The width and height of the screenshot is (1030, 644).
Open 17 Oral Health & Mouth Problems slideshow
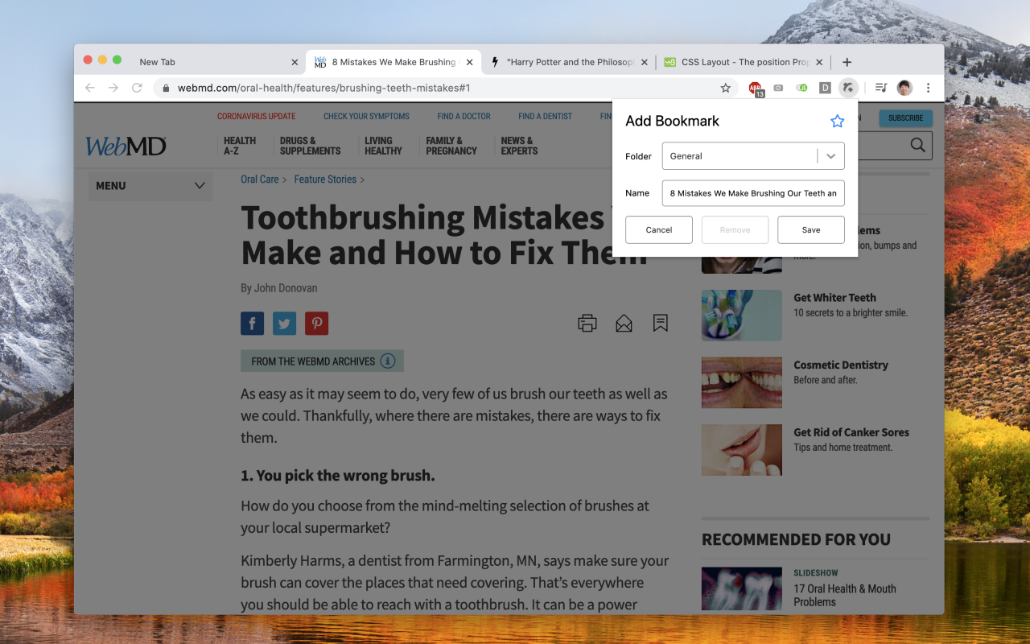pos(845,595)
